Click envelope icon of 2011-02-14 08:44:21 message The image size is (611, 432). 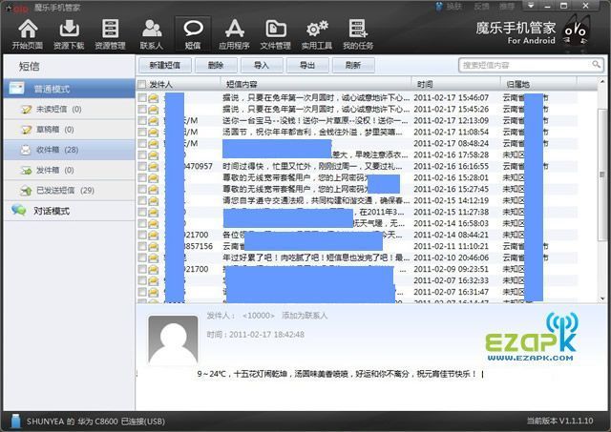(153, 235)
